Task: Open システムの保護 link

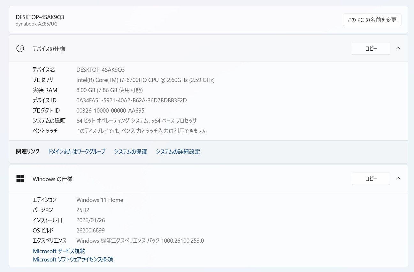Action: (130, 151)
